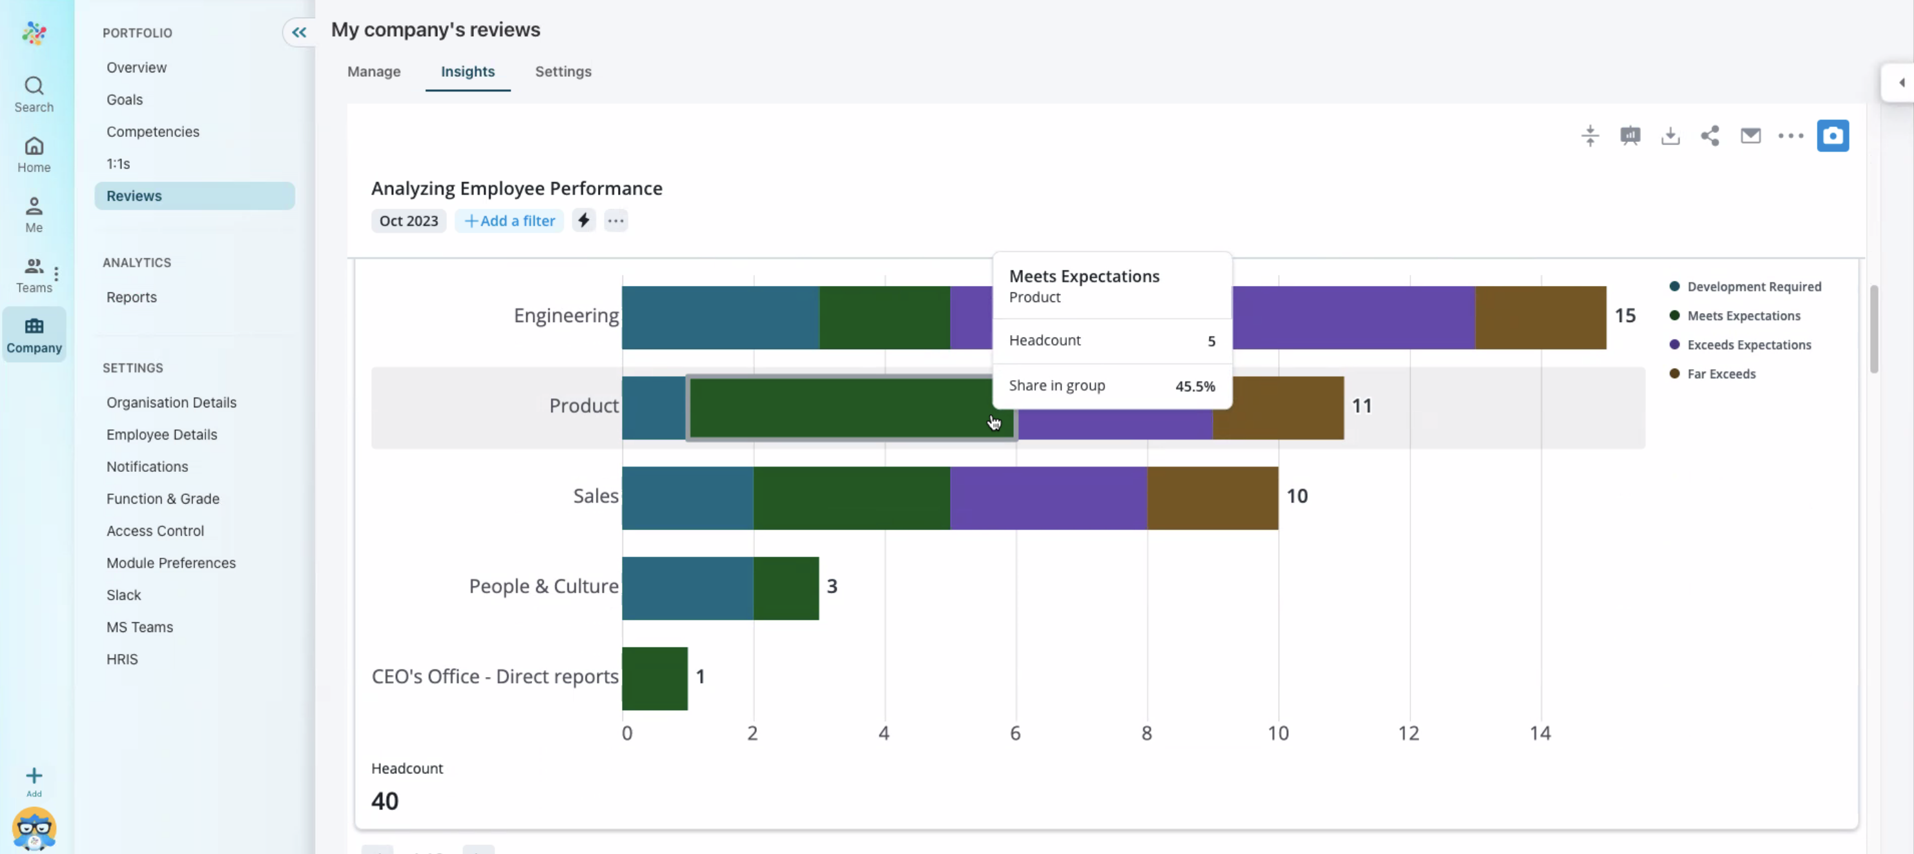The height and width of the screenshot is (854, 1914).
Task: Click Analyzing Employee Performance title
Action: 517,188
